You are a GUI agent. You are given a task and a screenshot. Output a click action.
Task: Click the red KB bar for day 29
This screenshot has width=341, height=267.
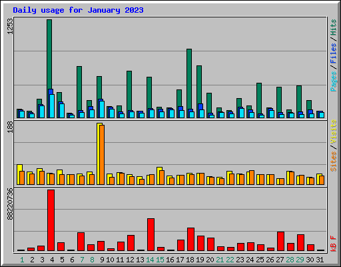pyautogui.click(x=300, y=243)
